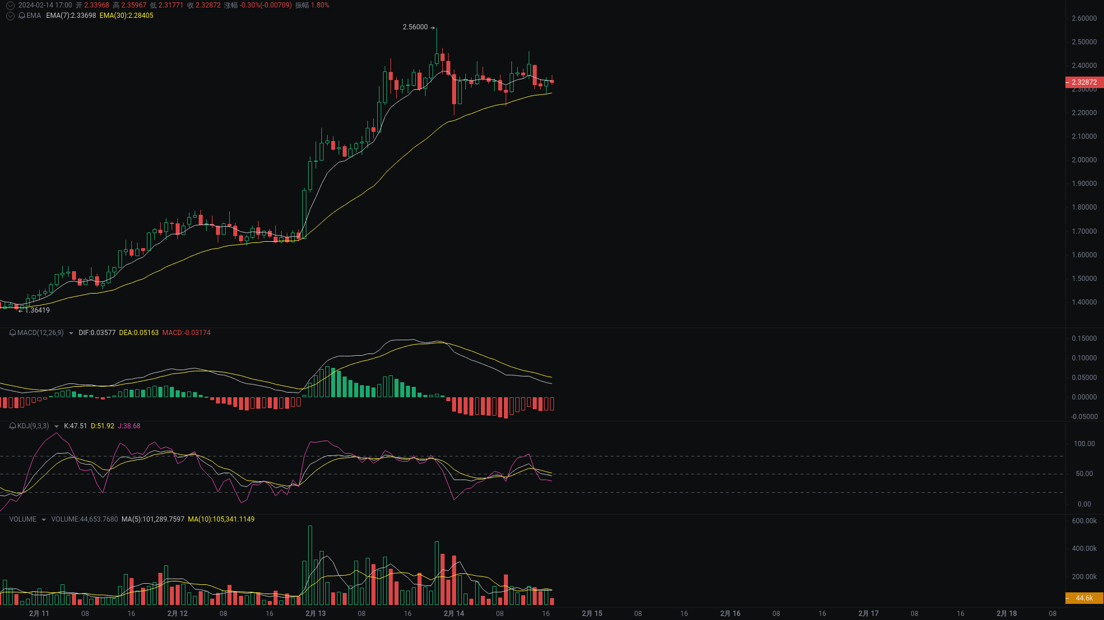1104x620 pixels.
Task: Click the red current price tag 2.32872
Action: pyautogui.click(x=1084, y=82)
